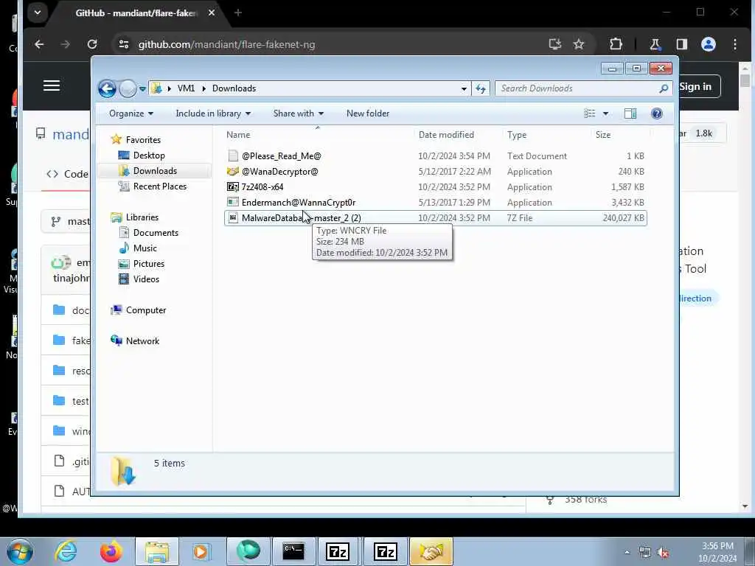Open Chrome profile avatar icon
The image size is (755, 566).
click(708, 44)
